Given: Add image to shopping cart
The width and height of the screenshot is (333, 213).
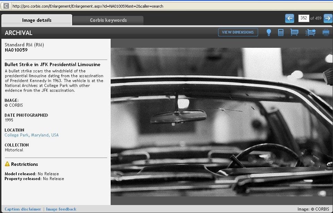Looking at the screenshot, I should click(294, 32).
